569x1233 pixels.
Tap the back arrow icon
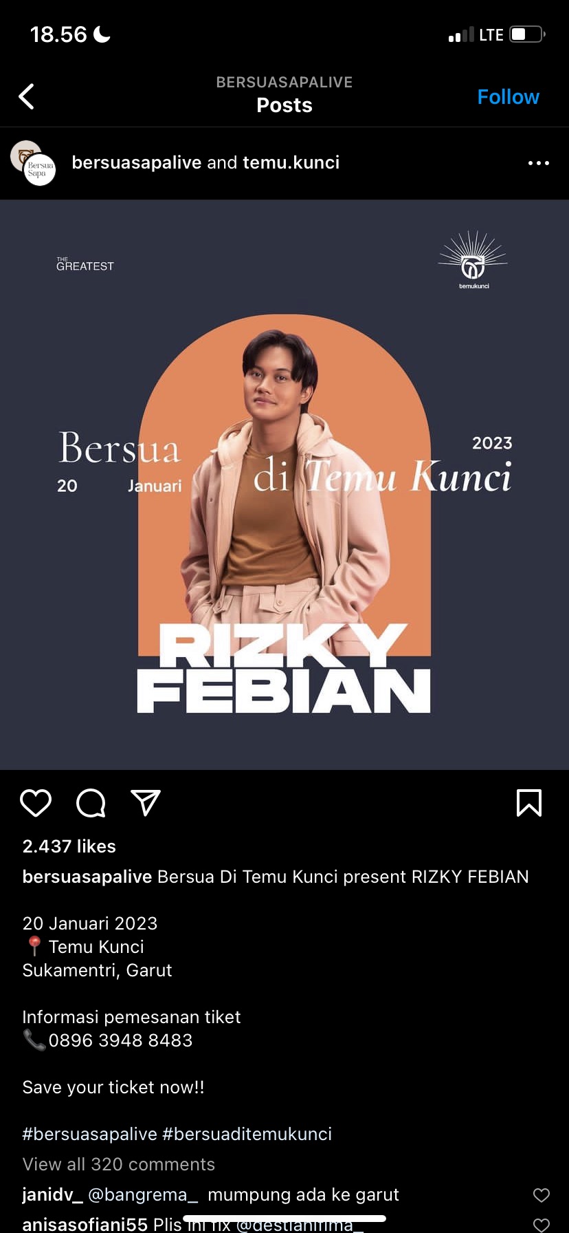point(26,97)
